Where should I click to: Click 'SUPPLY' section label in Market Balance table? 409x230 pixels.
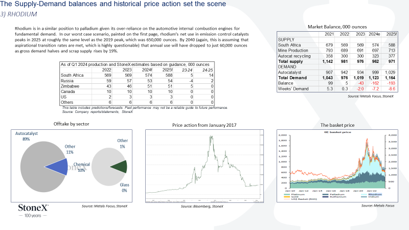coord(286,40)
